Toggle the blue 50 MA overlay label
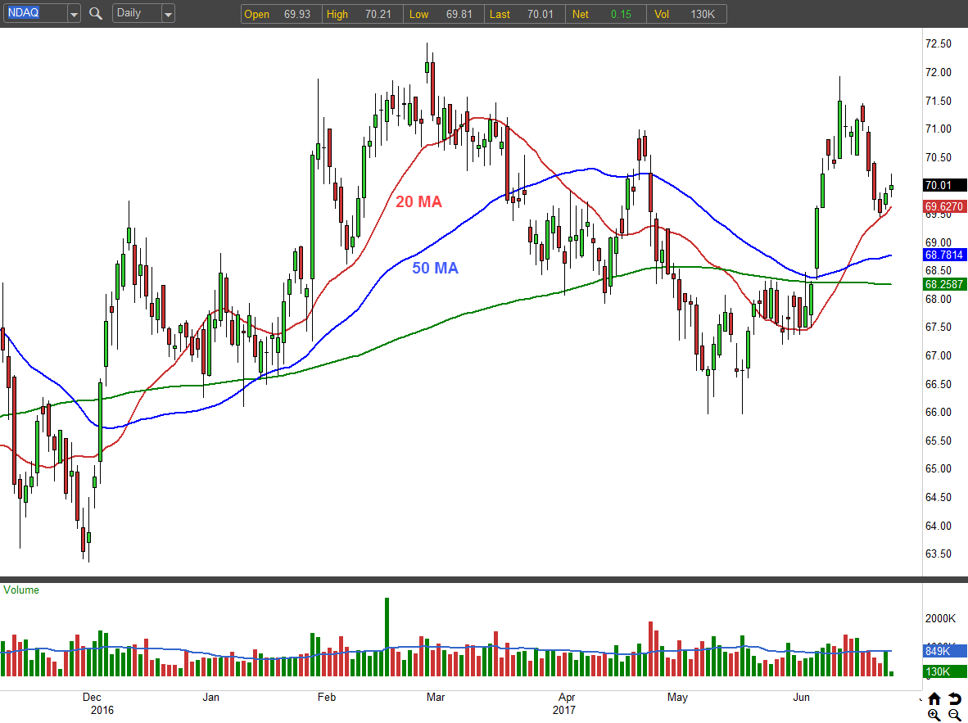This screenshot has width=968, height=723. click(433, 268)
